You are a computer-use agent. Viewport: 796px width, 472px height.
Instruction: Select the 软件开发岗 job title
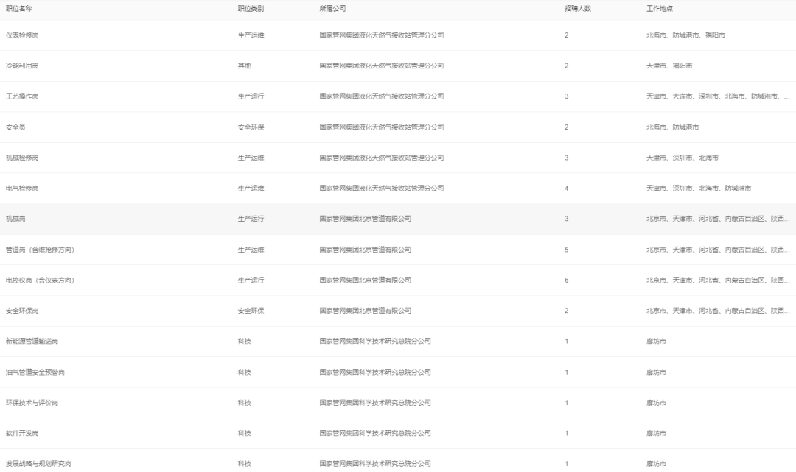[22, 434]
